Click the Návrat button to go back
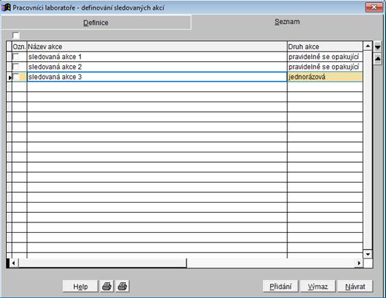The height and width of the screenshot is (298, 386). click(355, 286)
